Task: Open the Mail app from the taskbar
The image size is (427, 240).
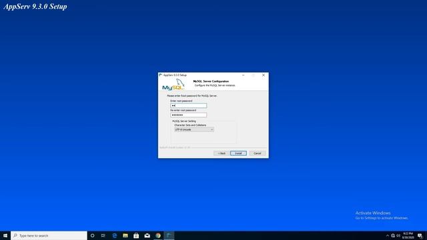Action: pos(147,235)
